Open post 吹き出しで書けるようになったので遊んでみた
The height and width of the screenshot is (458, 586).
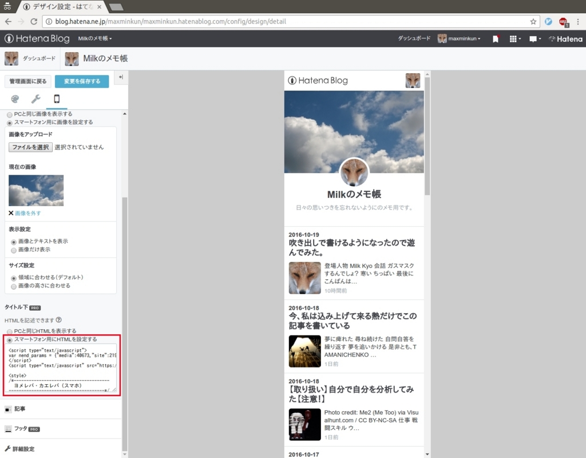[352, 247]
